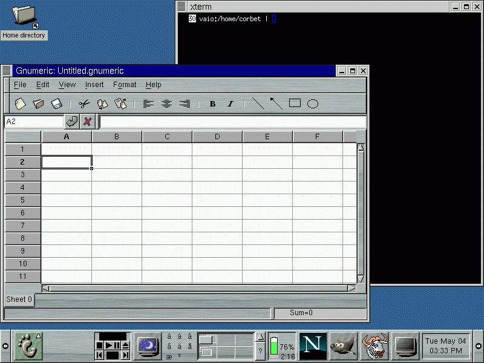Enable center alignment for cell
Screen dimensions: 484x363
166,103
